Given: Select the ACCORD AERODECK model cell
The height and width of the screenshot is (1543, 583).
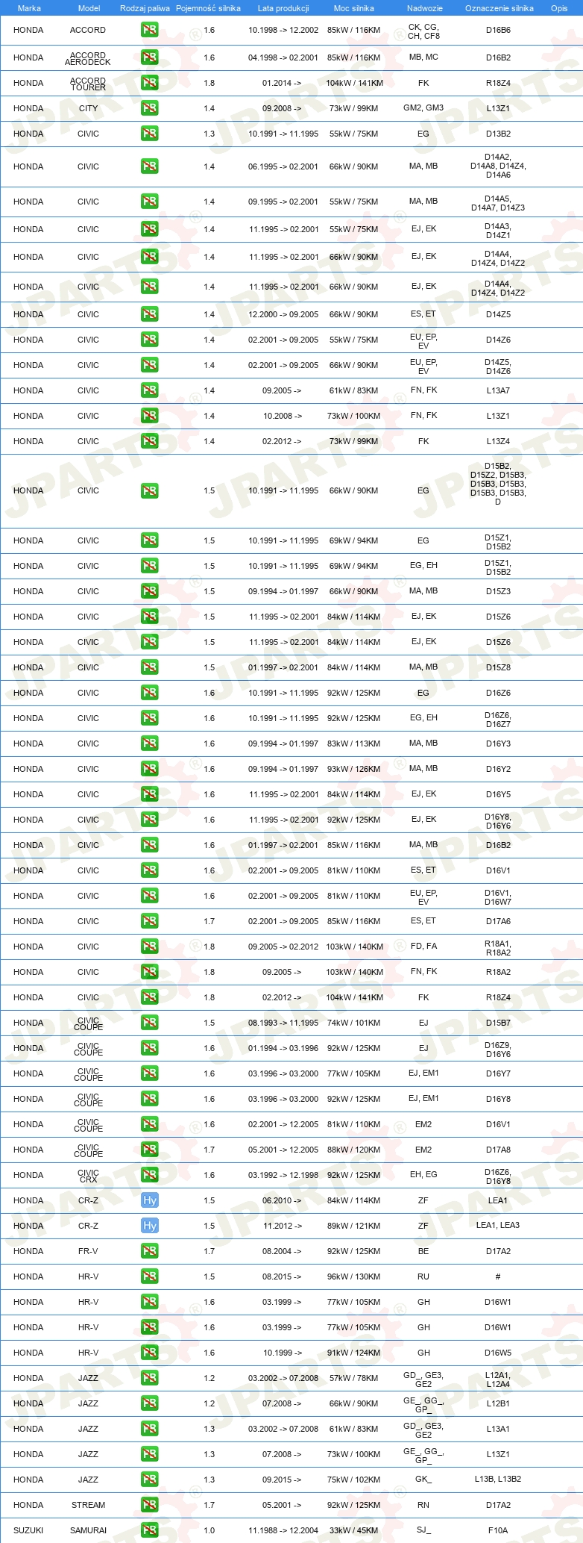Looking at the screenshot, I should coord(88,58).
